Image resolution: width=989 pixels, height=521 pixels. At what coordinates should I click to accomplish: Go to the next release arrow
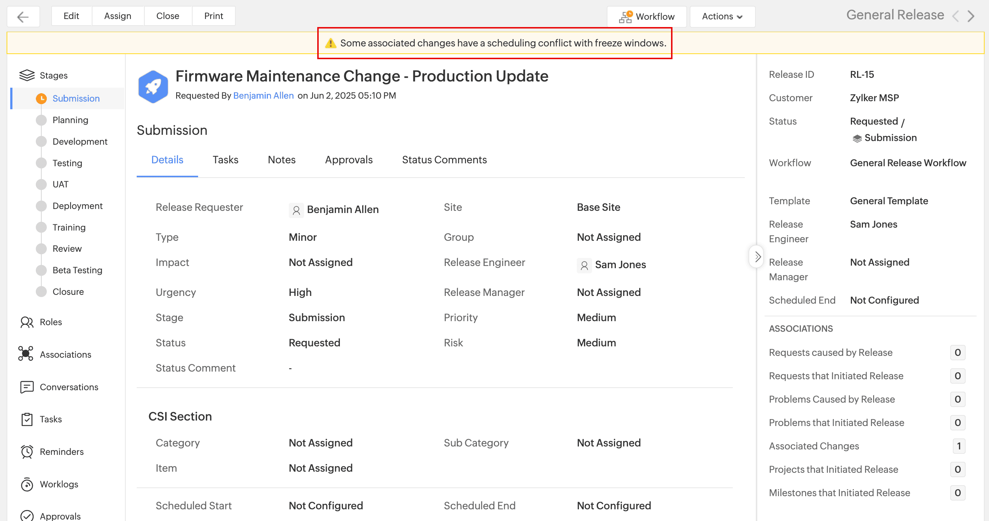pos(971,16)
